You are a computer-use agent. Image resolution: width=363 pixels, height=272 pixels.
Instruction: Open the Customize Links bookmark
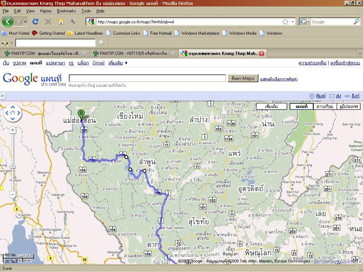pyautogui.click(x=123, y=33)
